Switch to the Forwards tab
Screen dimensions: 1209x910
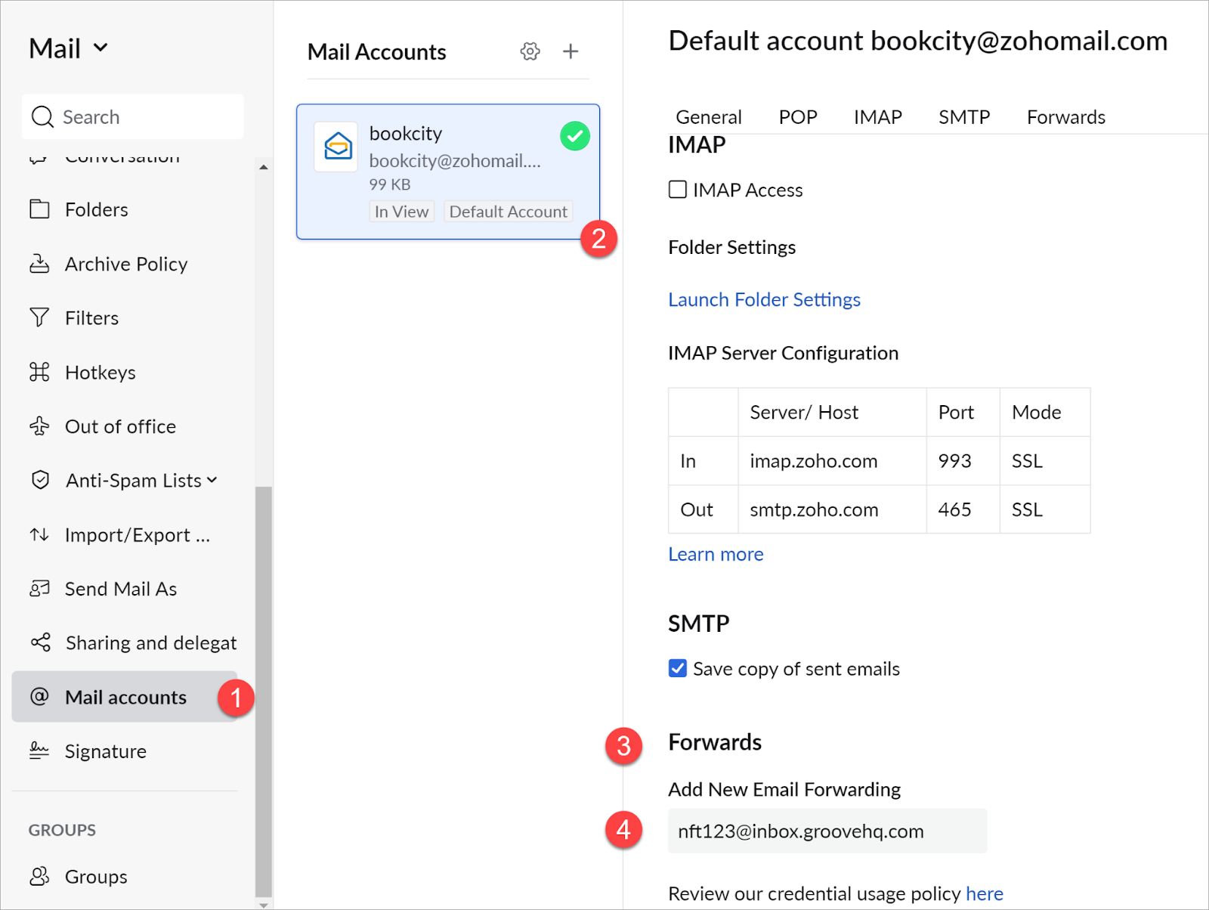click(x=1065, y=117)
